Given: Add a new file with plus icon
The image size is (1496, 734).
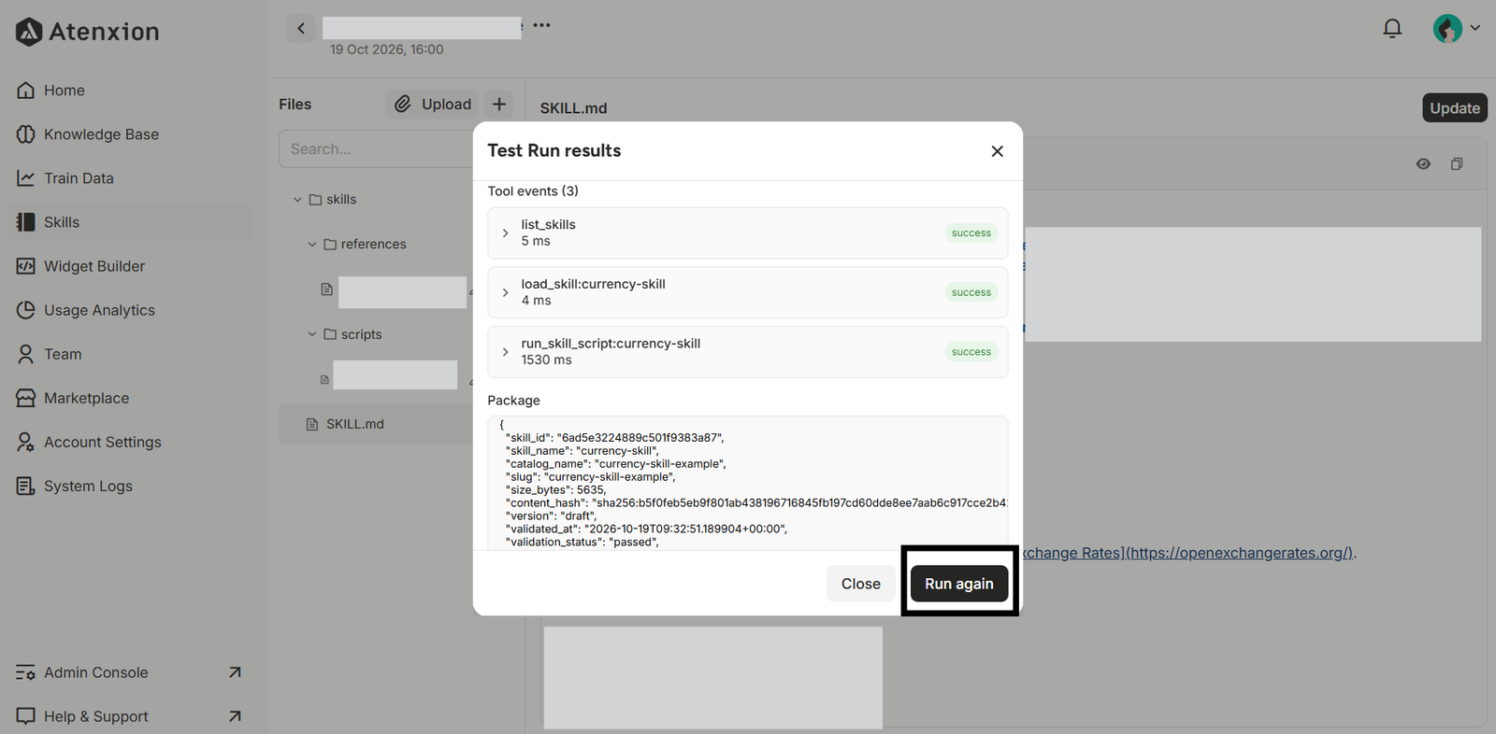Looking at the screenshot, I should tap(499, 104).
